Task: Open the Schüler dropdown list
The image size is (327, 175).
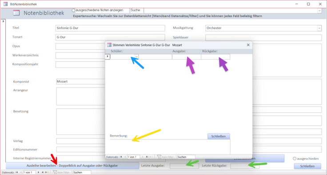Action: pos(136,57)
